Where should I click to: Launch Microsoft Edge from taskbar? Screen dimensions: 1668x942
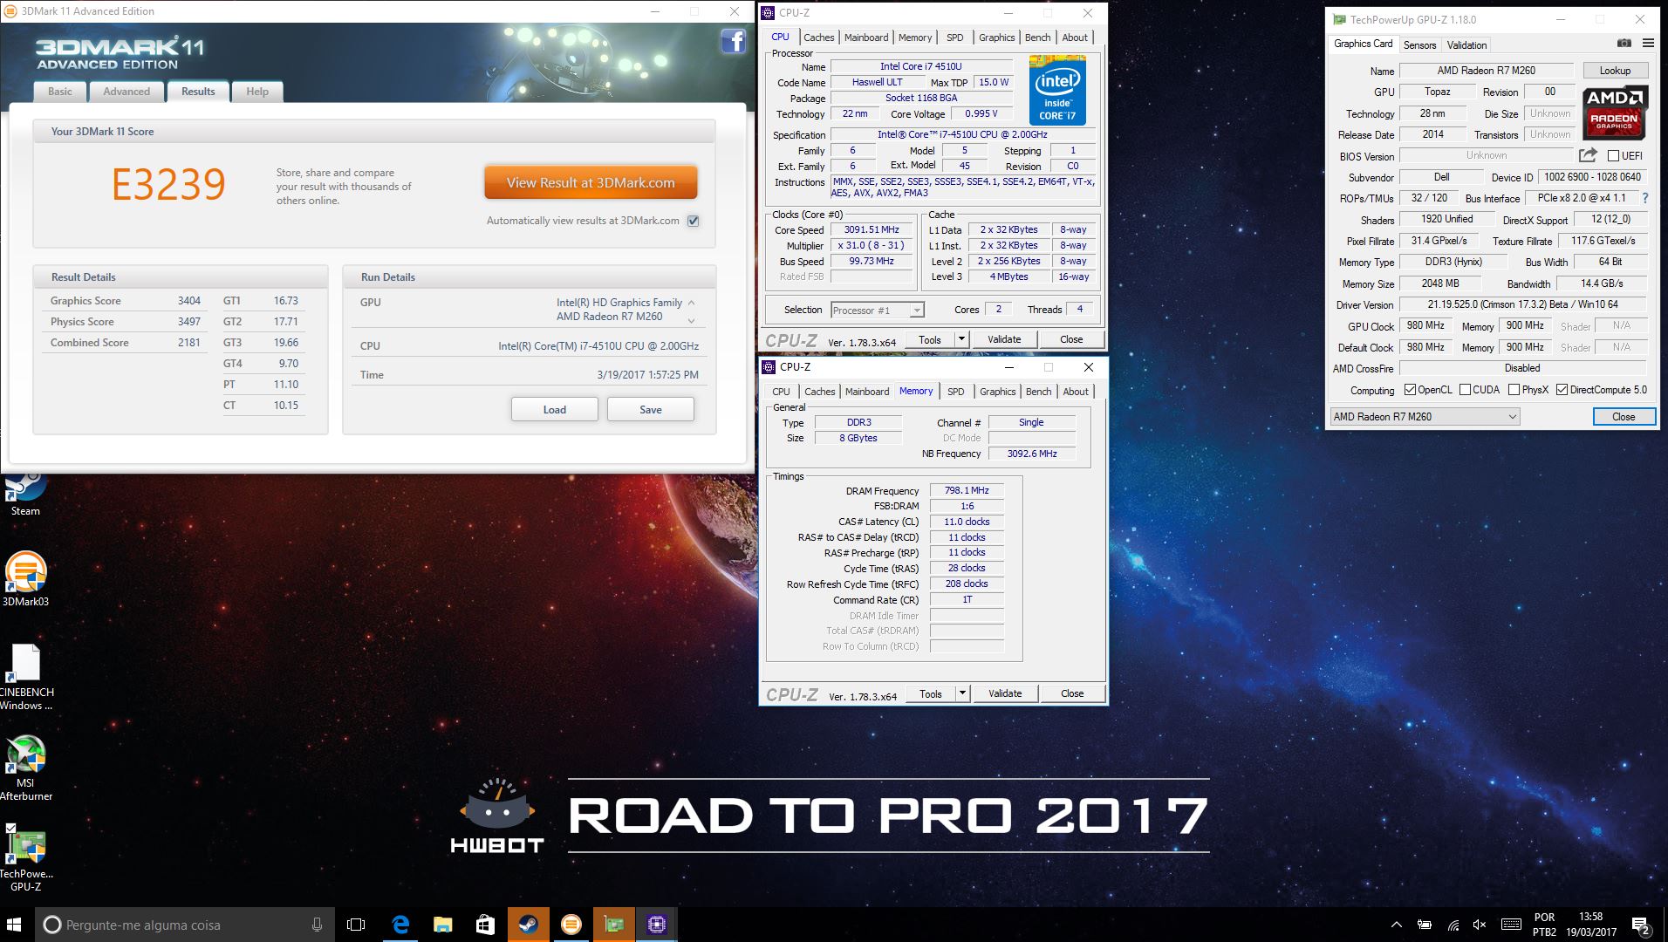pyautogui.click(x=400, y=925)
